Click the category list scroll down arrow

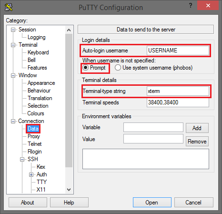pos(69,190)
